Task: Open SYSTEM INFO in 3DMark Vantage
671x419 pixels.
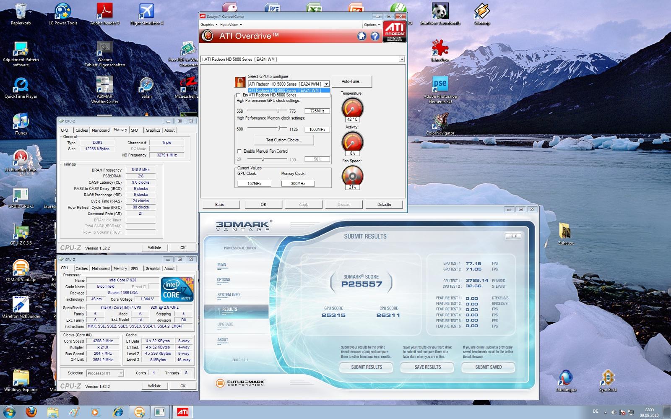Action: point(229,295)
